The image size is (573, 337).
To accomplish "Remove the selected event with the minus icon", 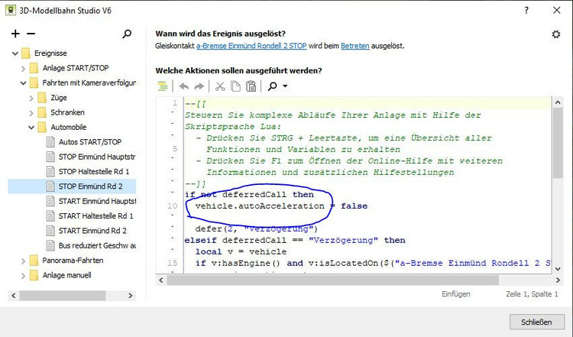I will [x=31, y=34].
